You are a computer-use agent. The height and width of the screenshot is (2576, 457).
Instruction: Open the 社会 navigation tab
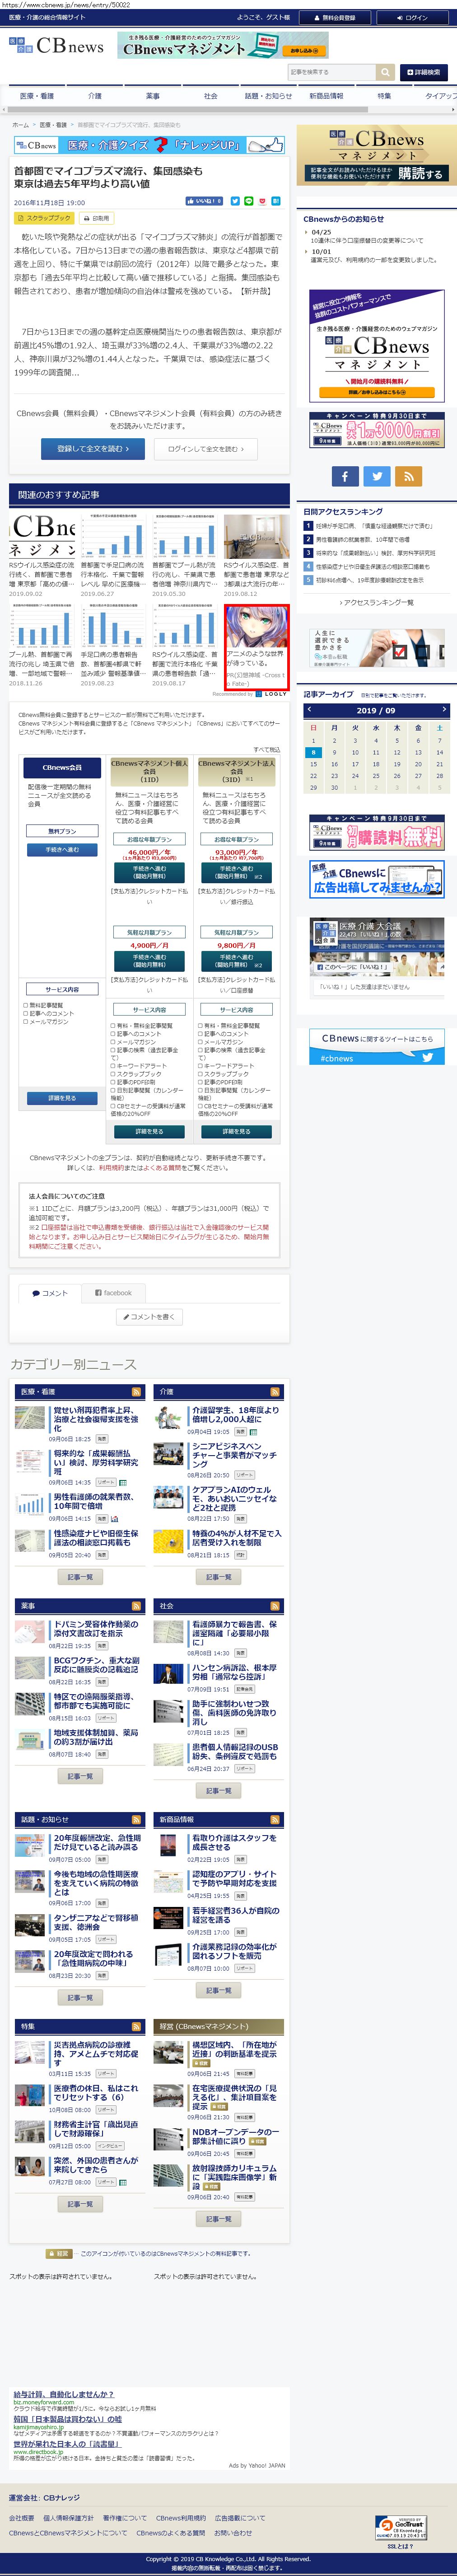211,96
